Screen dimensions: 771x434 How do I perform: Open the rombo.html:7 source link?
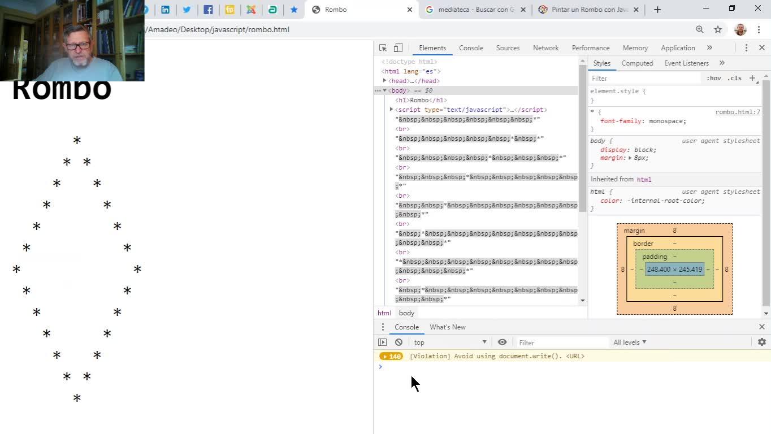(x=737, y=112)
